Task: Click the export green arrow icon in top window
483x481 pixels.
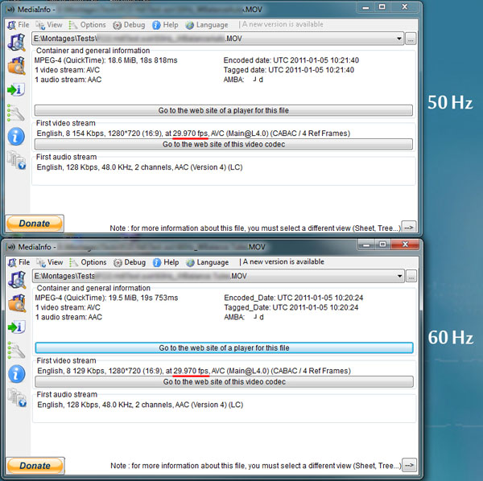Action: tap(16, 89)
